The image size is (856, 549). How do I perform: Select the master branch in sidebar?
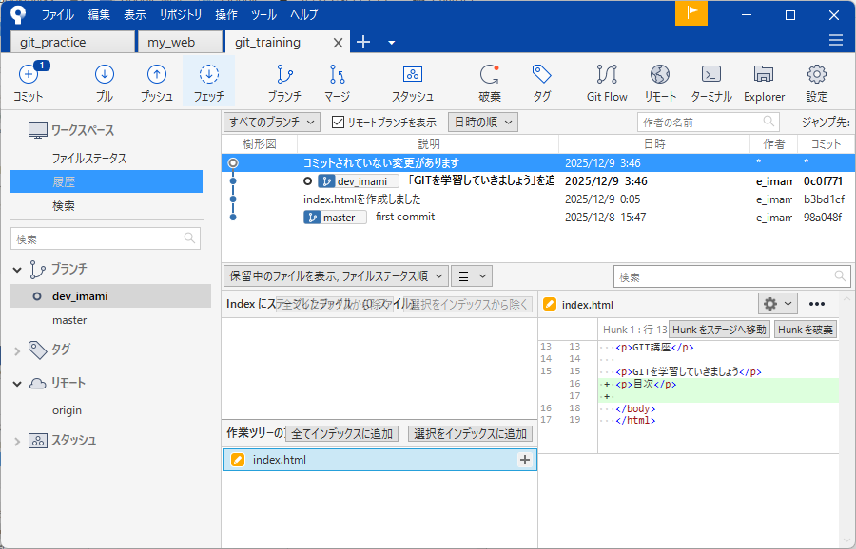[69, 320]
